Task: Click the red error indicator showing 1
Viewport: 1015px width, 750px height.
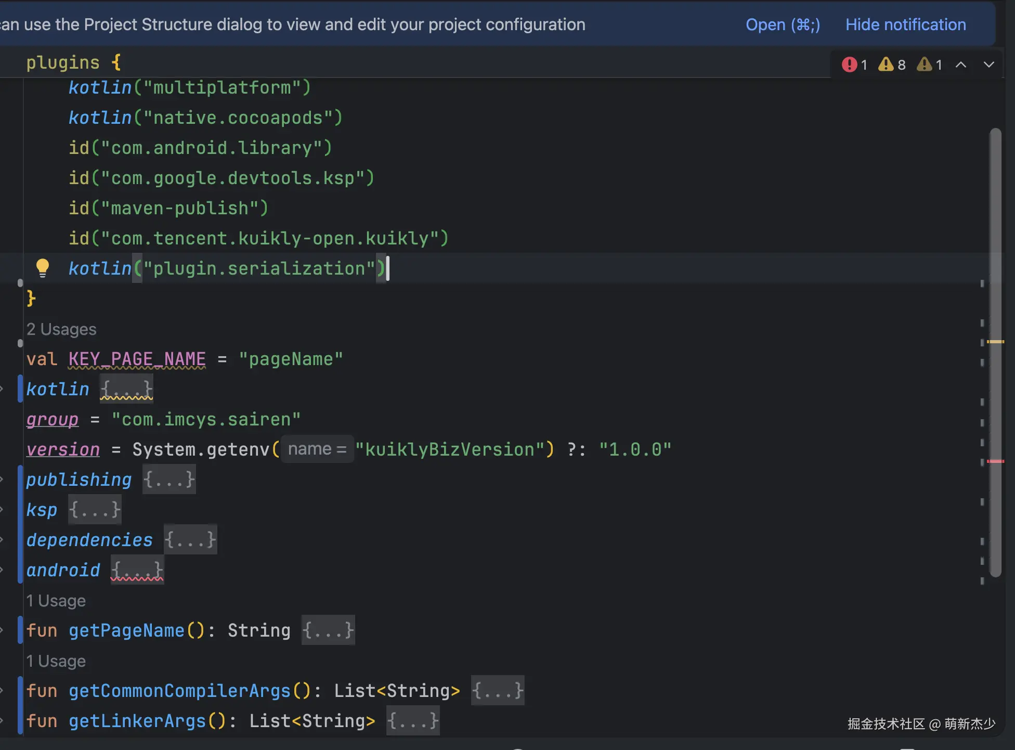Action: click(854, 64)
